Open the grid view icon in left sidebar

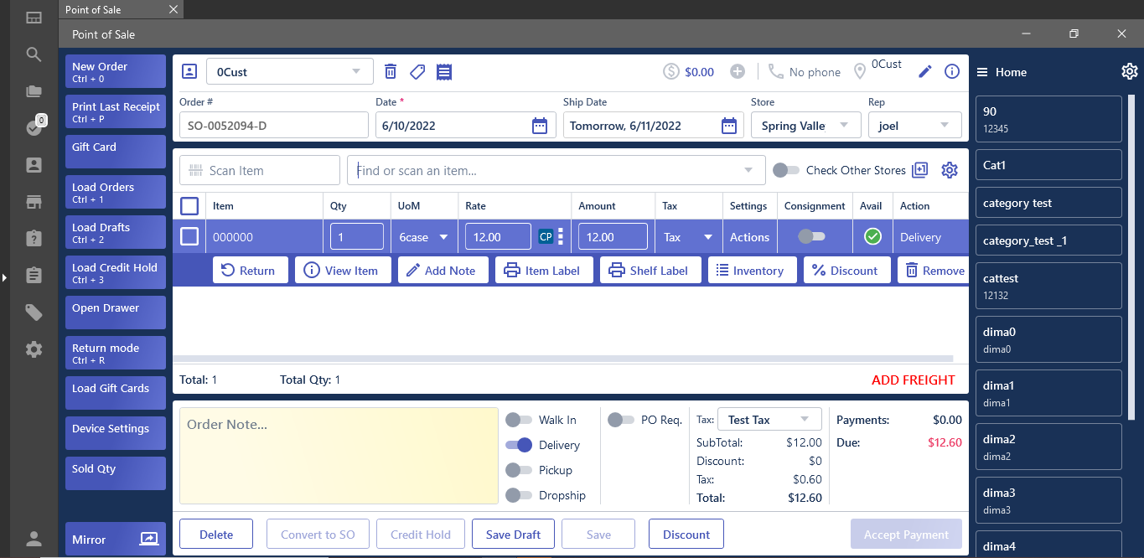pos(34,17)
